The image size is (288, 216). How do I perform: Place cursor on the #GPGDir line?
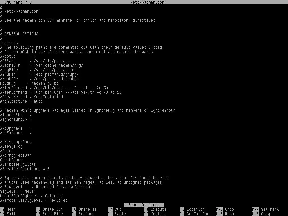[x=39, y=74]
